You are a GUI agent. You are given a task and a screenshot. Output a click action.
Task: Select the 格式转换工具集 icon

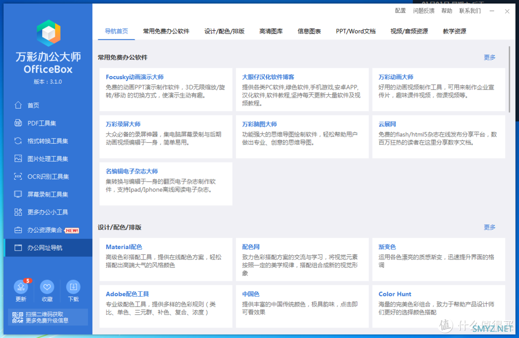tap(18, 141)
